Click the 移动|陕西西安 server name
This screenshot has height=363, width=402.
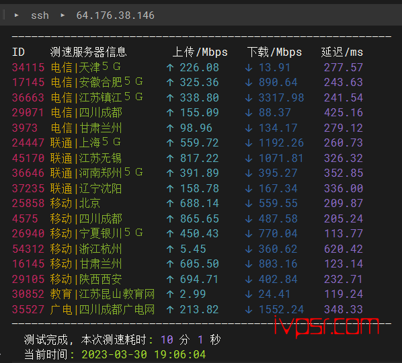[x=86, y=279]
